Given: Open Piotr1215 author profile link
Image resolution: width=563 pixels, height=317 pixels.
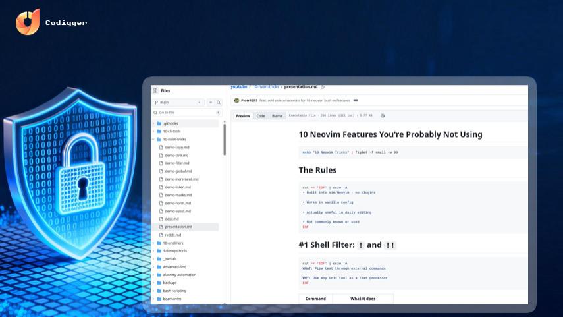Looking at the screenshot, I should point(249,101).
